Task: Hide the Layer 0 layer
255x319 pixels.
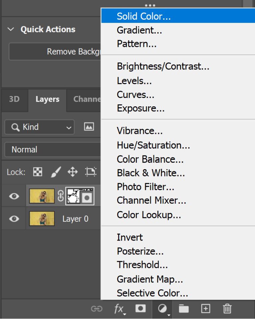Action: coord(14,219)
